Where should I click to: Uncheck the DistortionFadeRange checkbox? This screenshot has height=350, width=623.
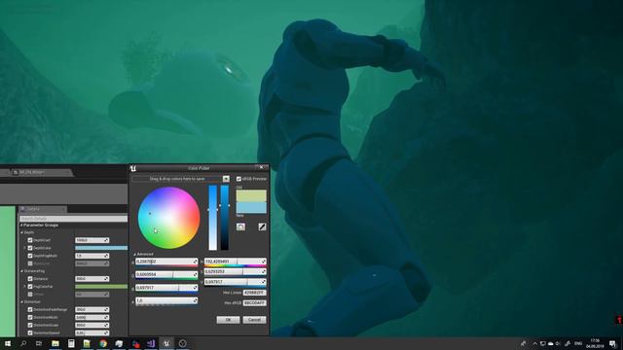tap(30, 309)
